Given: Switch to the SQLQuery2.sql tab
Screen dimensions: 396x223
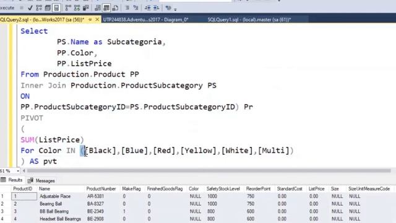Looking at the screenshot, I should (x=43, y=19).
